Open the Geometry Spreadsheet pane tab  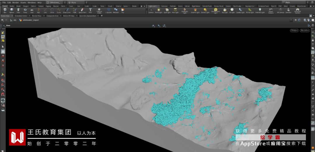click(87, 16)
